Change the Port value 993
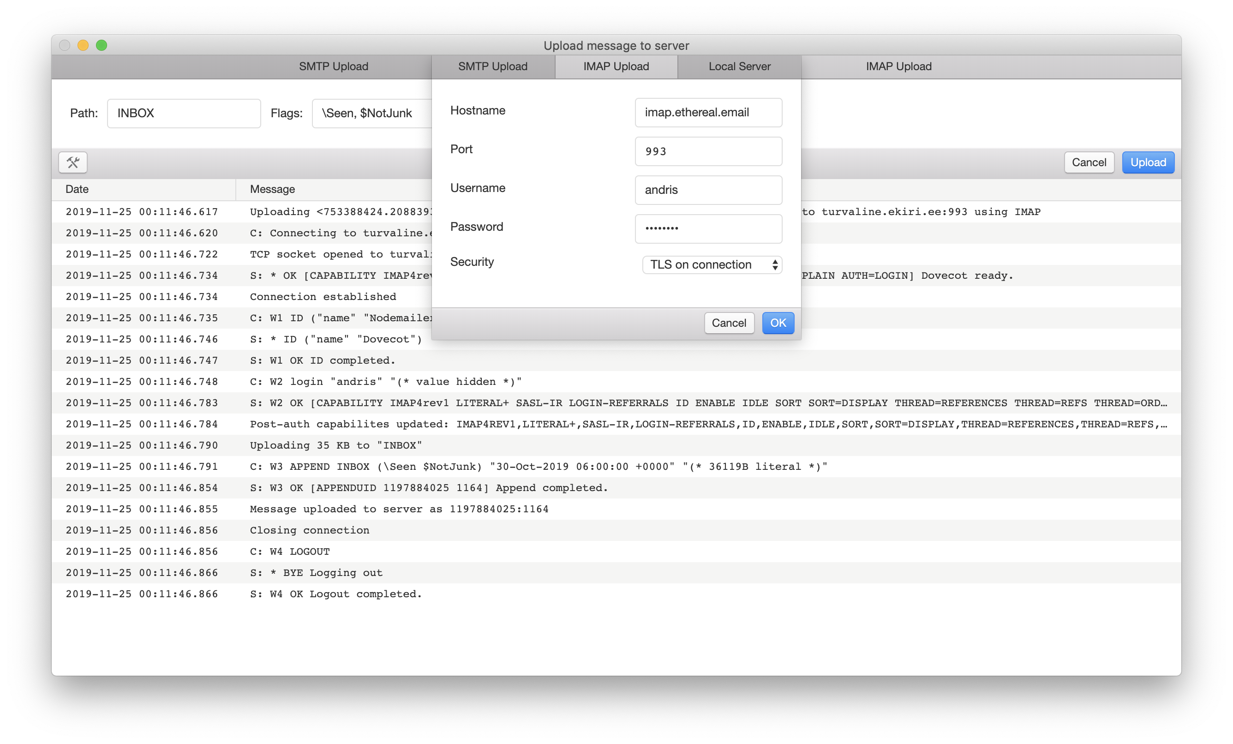This screenshot has height=744, width=1233. coord(708,151)
